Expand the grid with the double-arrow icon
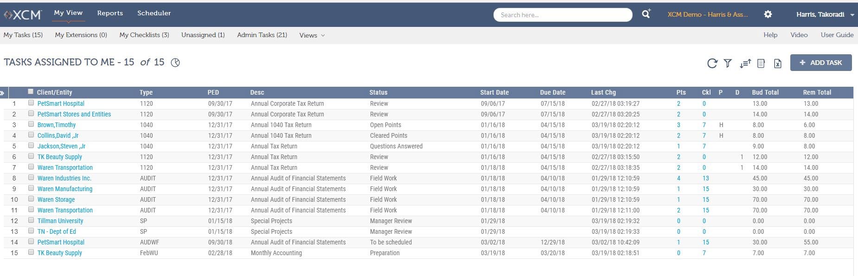Screen dimensions: 858x276 point(2,93)
